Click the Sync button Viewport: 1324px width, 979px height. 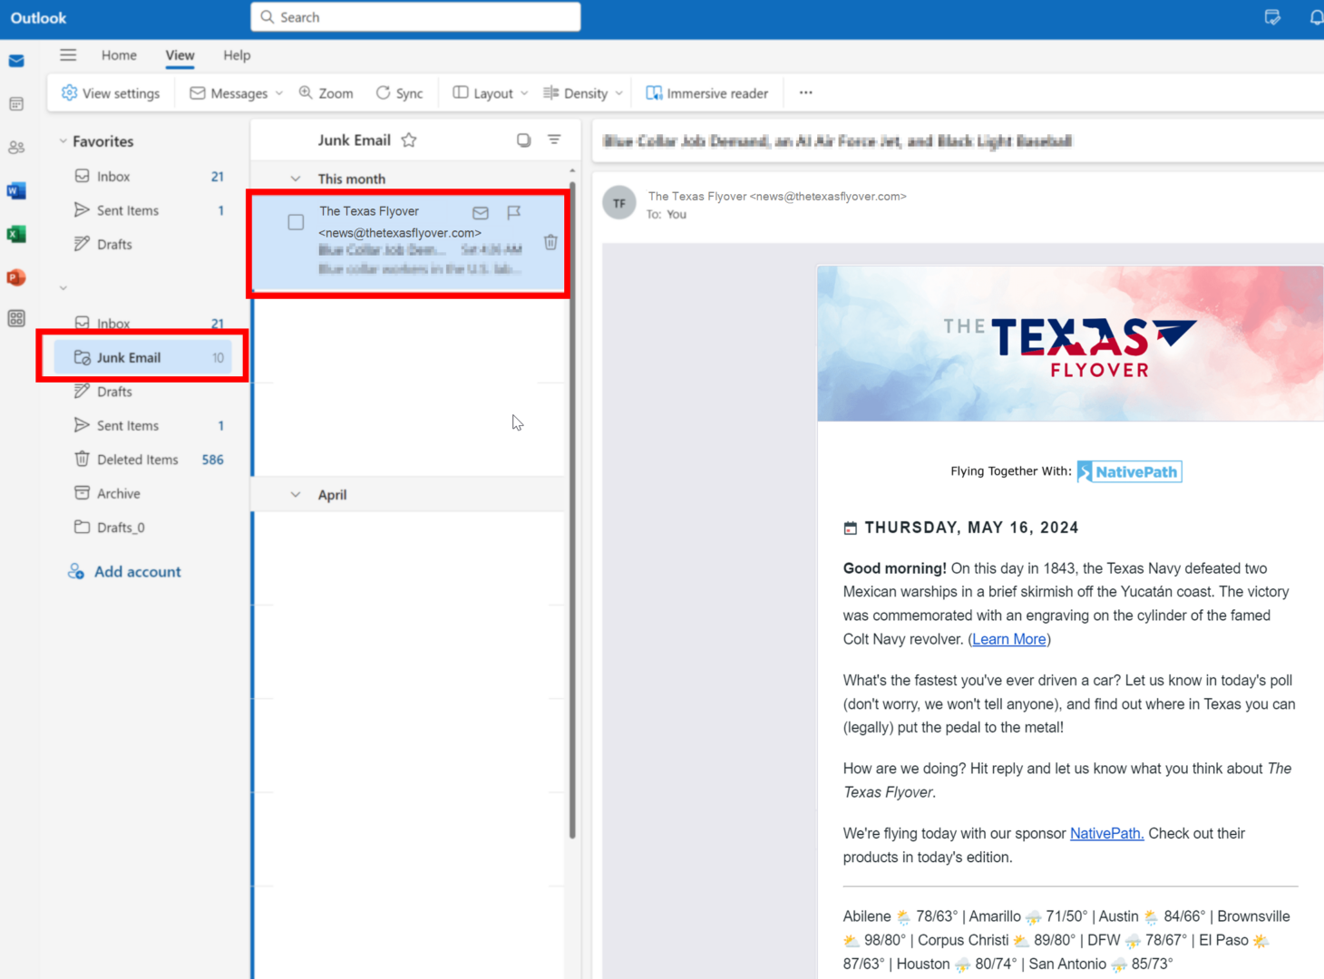(x=400, y=93)
